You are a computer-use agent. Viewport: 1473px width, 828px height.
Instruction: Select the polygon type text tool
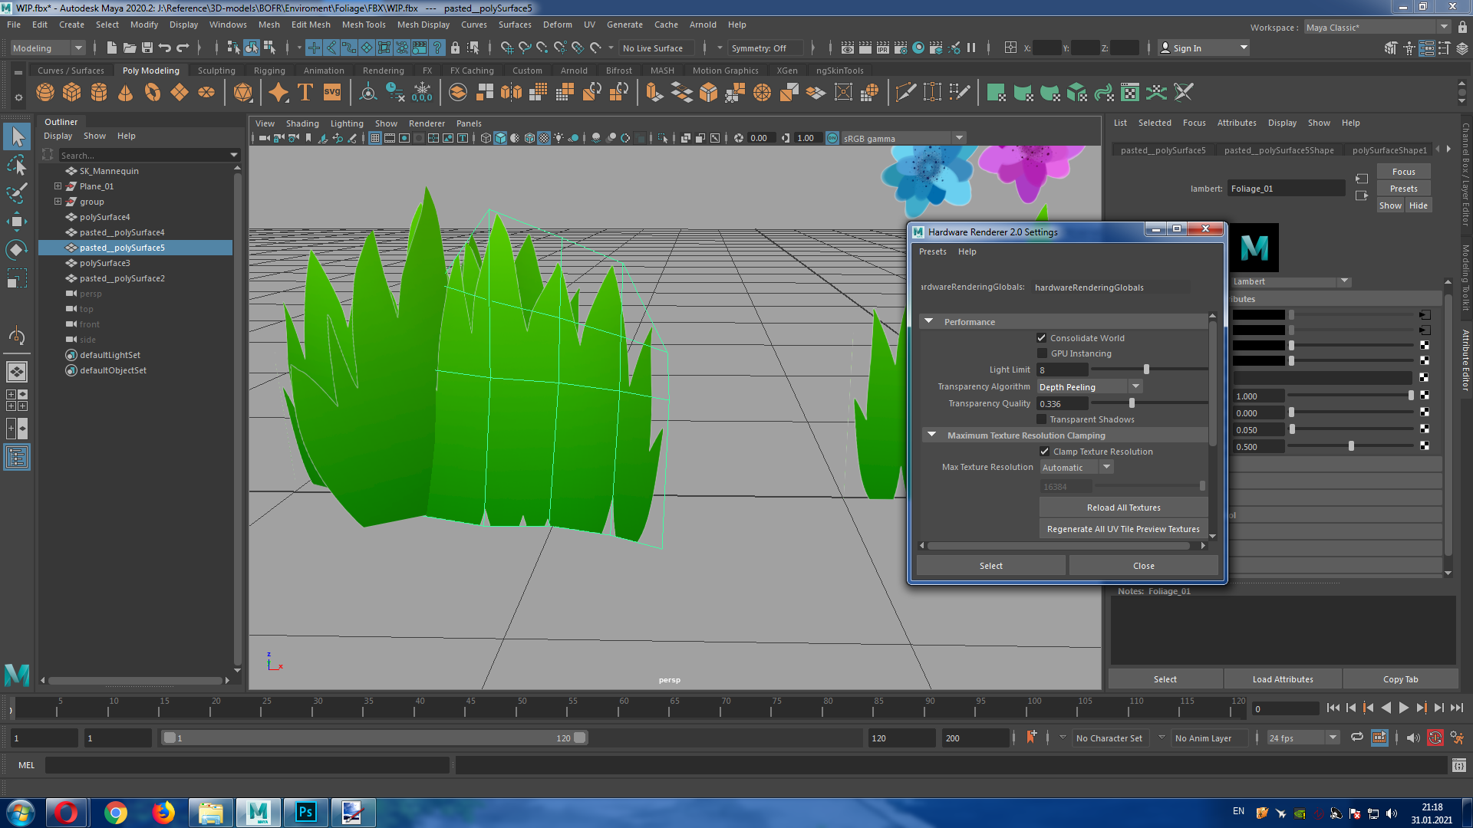coord(305,93)
